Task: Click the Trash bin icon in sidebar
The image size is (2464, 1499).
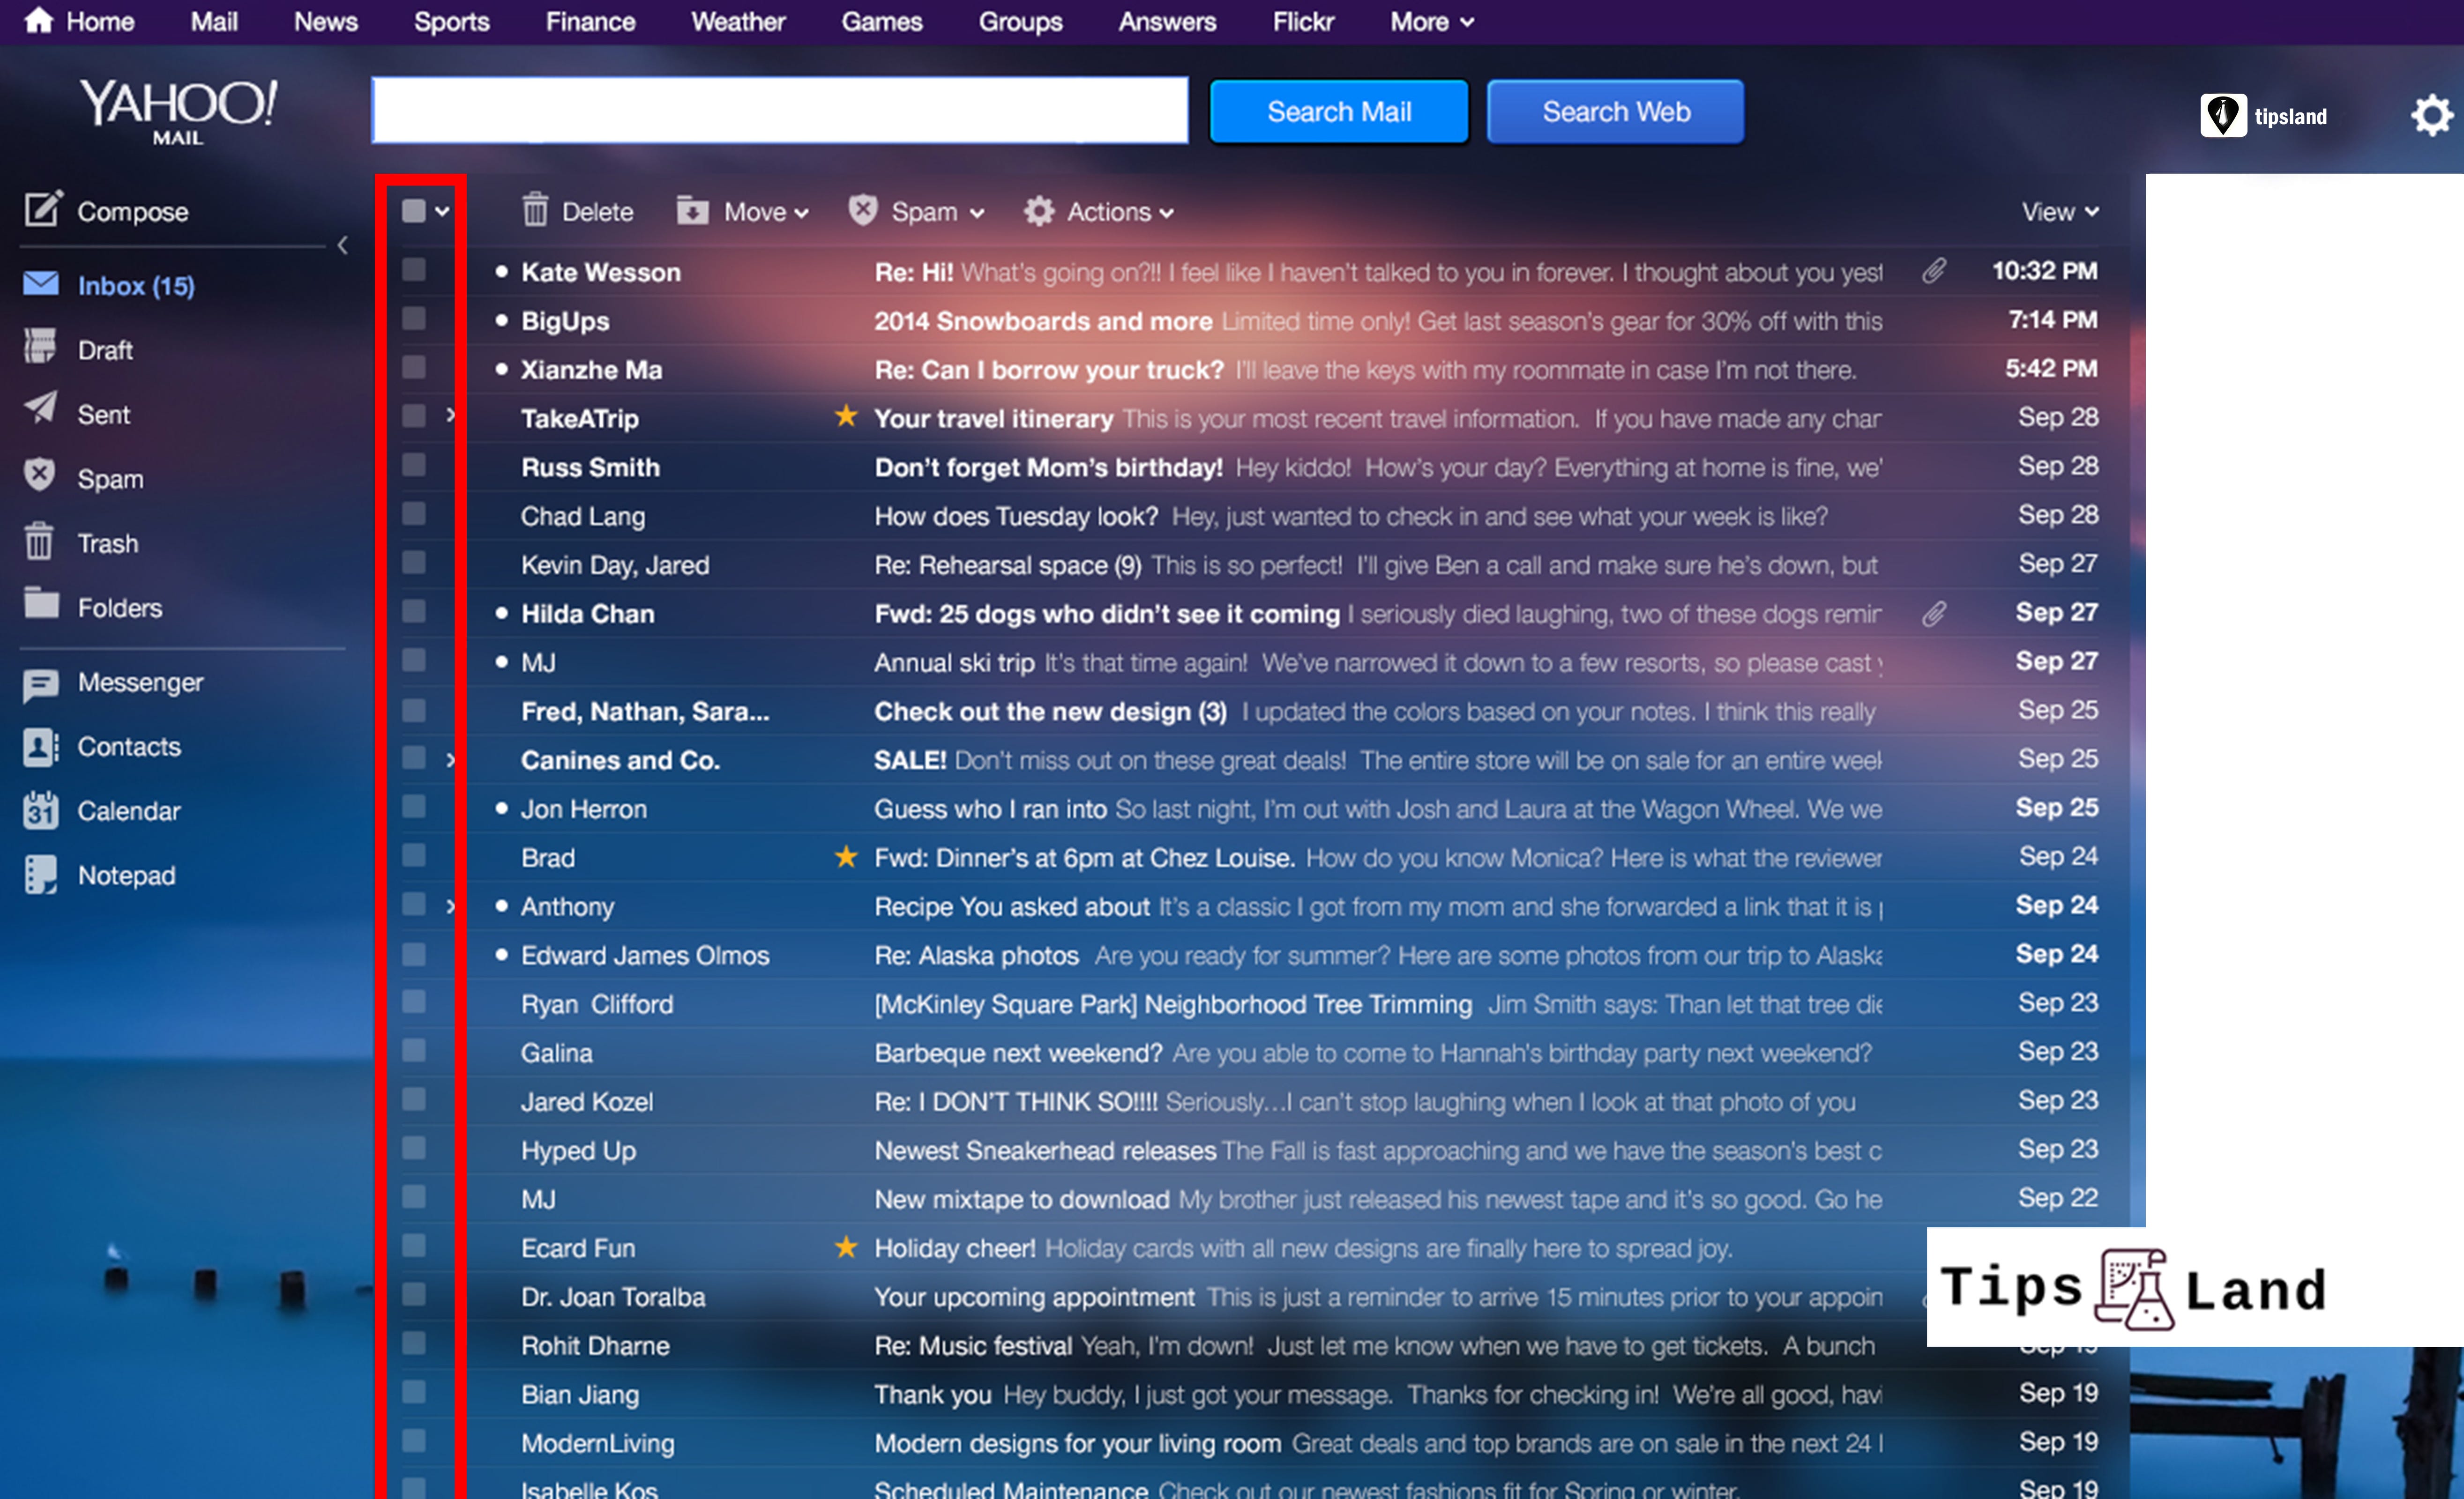Action: 39,541
